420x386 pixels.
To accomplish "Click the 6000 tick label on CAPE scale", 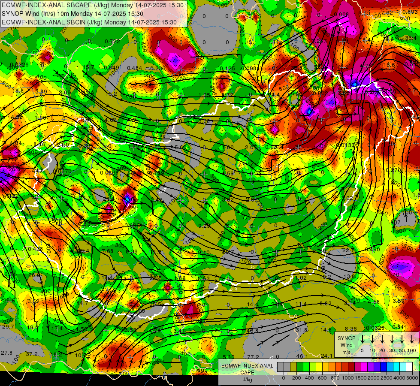I will coord(412,378).
